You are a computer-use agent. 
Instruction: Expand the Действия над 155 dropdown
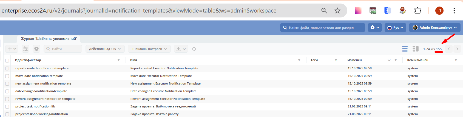105,49
